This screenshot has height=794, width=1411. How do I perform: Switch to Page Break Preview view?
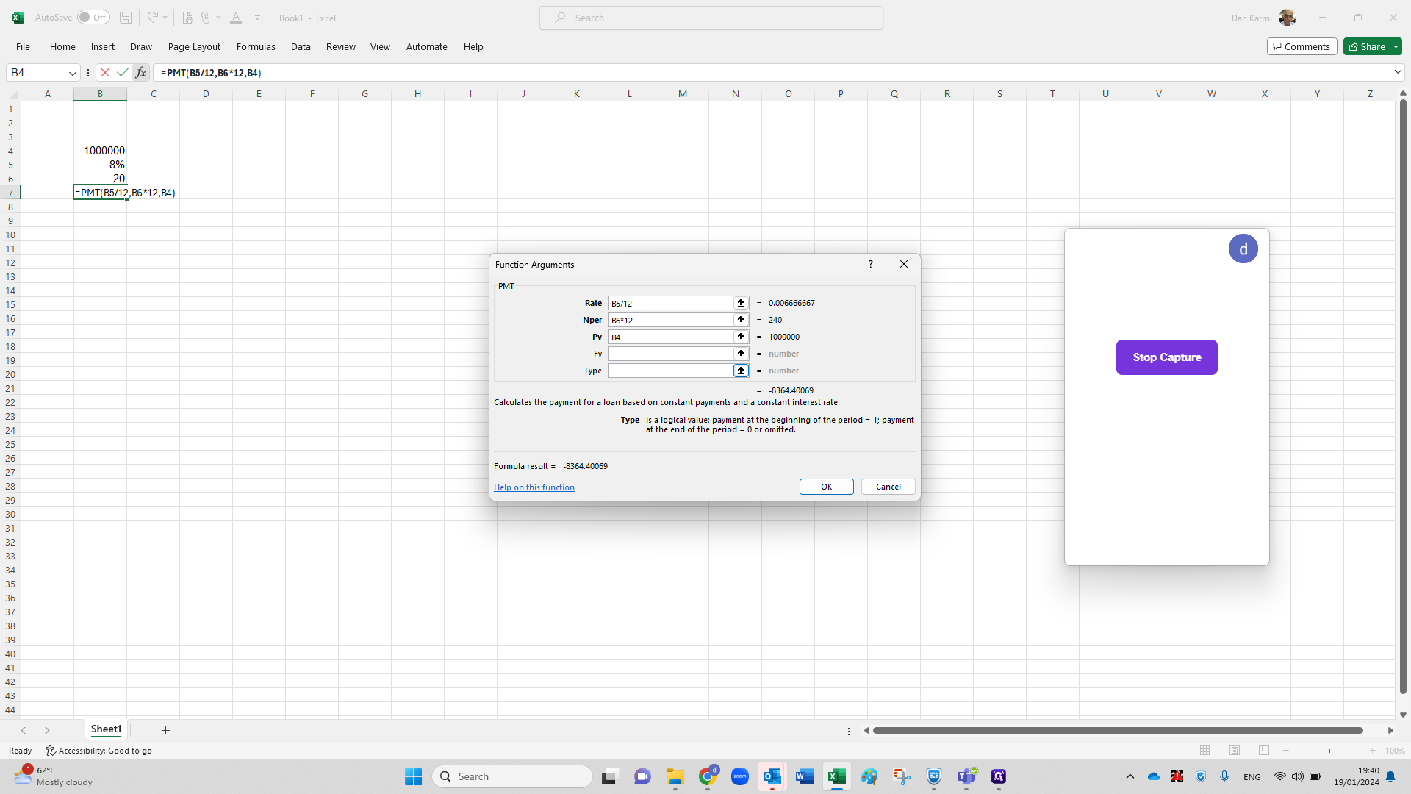(x=1263, y=751)
